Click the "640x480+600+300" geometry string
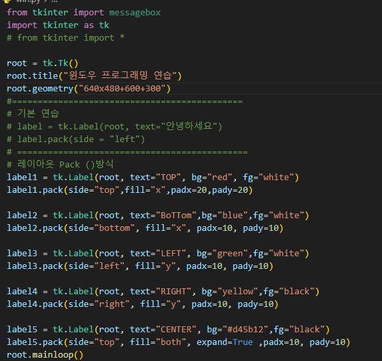Image resolution: width=382 pixels, height=361 pixels. tap(122, 89)
